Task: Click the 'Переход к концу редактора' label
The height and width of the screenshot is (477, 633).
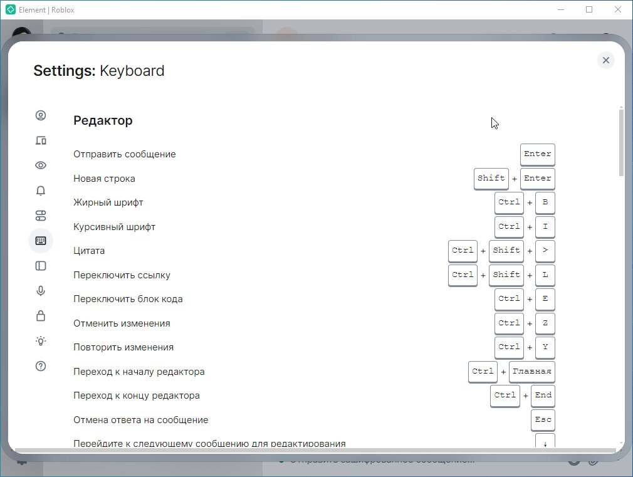Action: tap(137, 396)
